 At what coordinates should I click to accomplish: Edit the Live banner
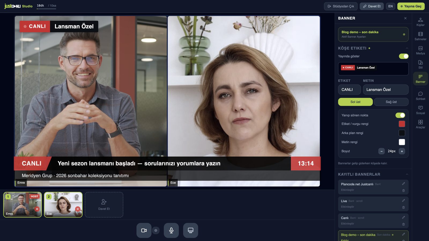[x=404, y=201]
